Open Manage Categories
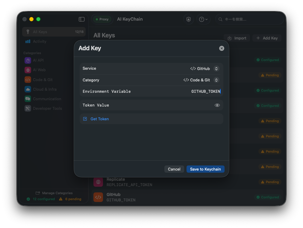 pyautogui.click(x=54, y=193)
